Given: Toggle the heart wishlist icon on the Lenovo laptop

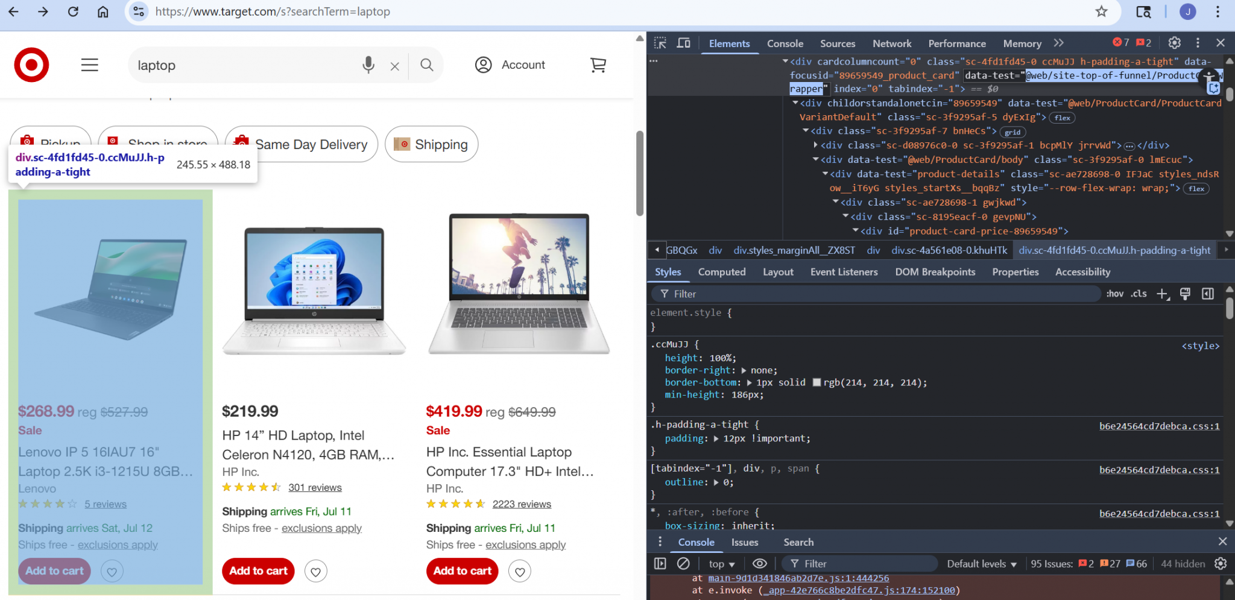Looking at the screenshot, I should coord(112,571).
